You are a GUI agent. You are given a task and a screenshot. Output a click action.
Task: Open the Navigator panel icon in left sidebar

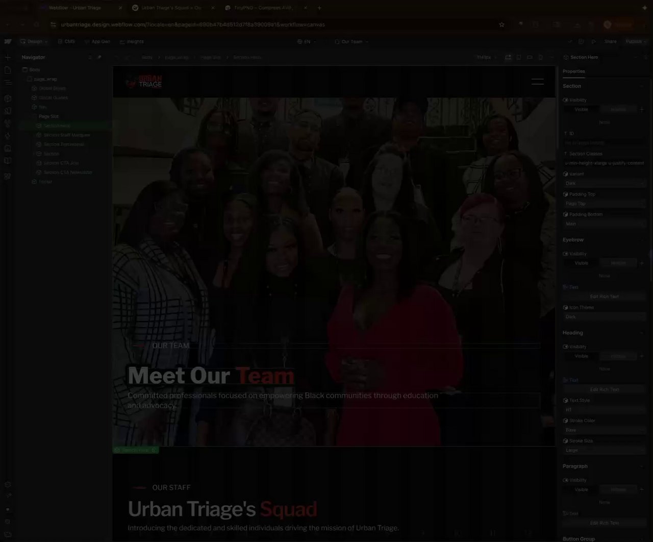pos(8,82)
